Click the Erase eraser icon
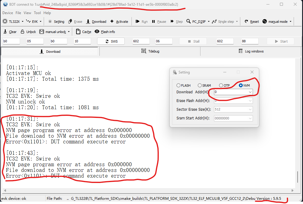The height and width of the screenshot is (204, 303). [x=70, y=22]
